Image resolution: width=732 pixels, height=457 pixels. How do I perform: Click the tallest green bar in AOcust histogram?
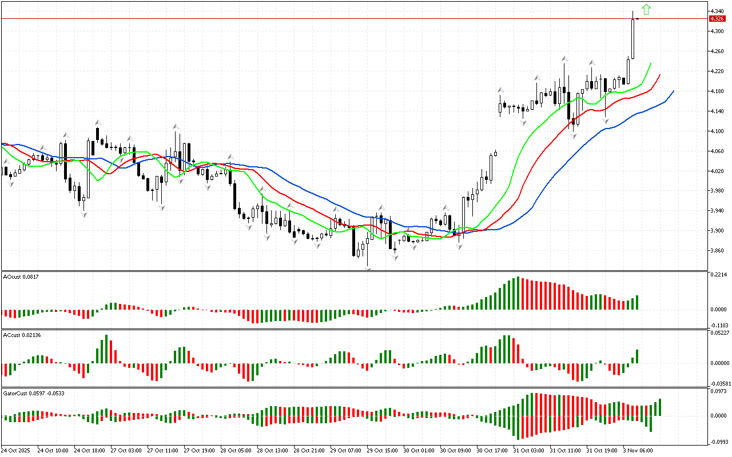[x=518, y=293]
